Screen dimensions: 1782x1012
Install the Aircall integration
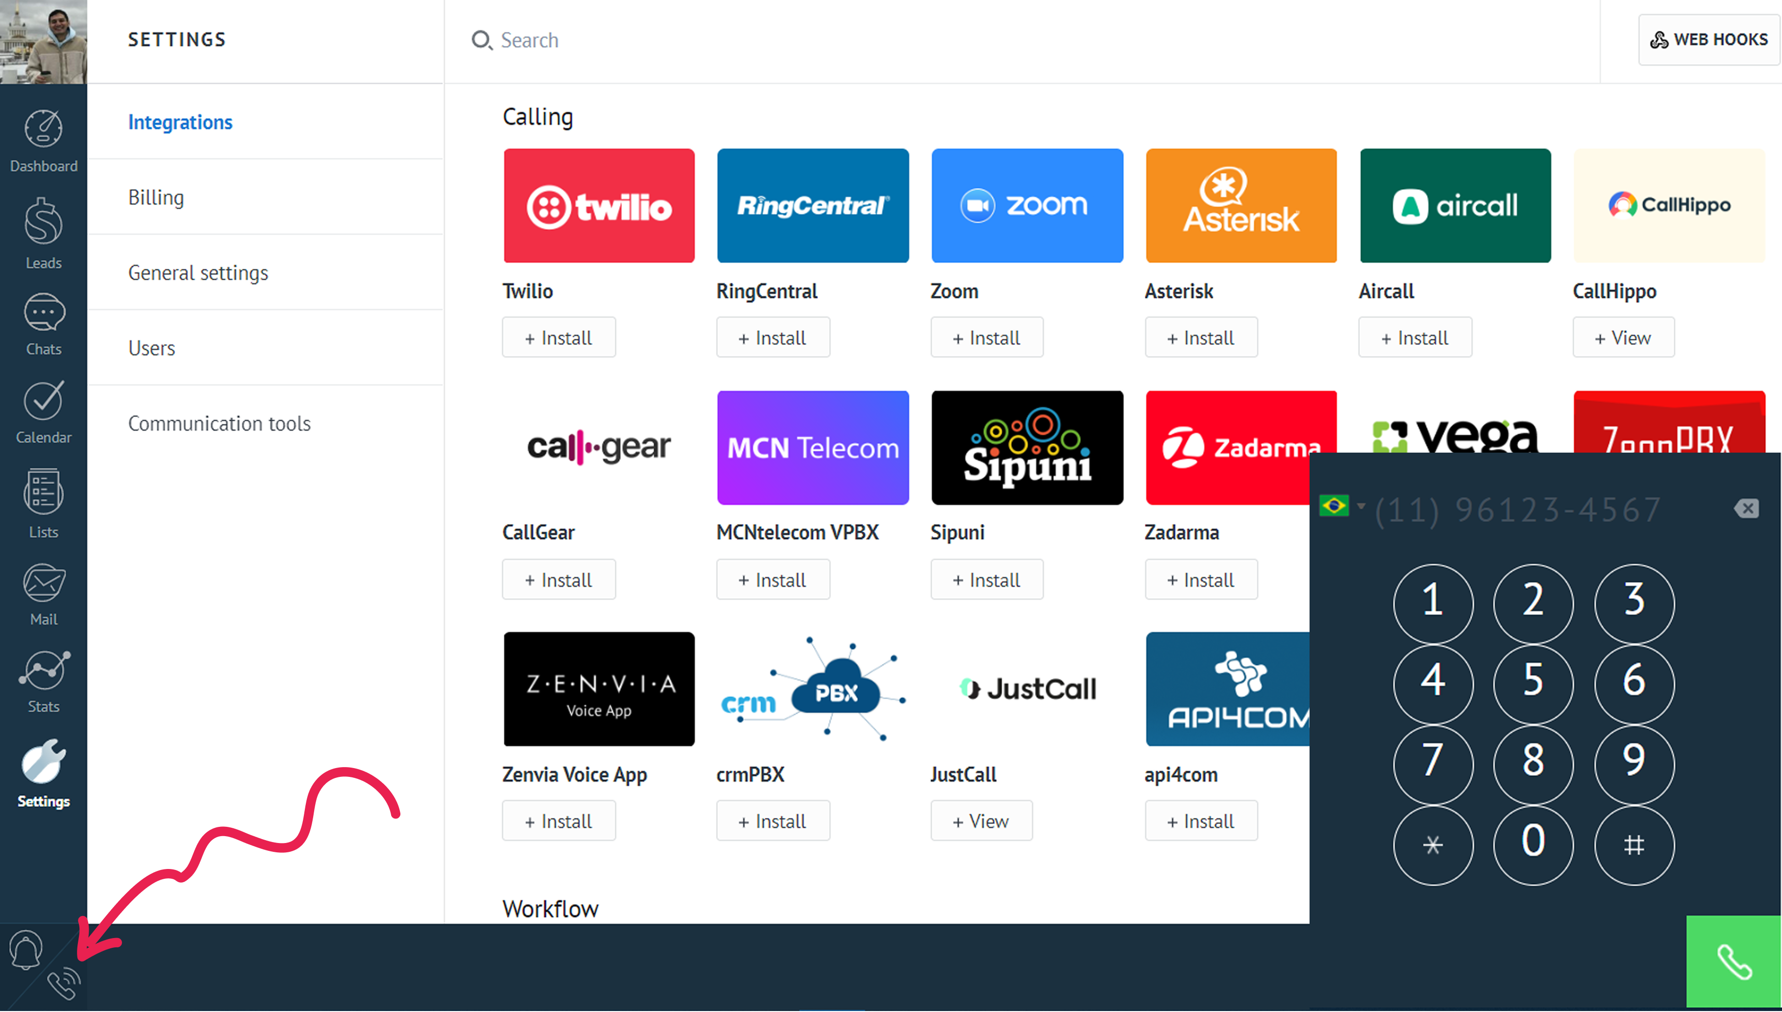click(x=1415, y=338)
